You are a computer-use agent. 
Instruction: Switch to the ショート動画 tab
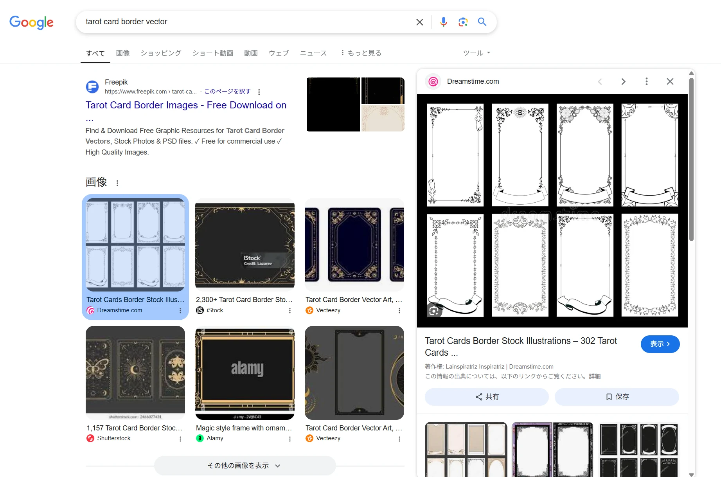(213, 53)
